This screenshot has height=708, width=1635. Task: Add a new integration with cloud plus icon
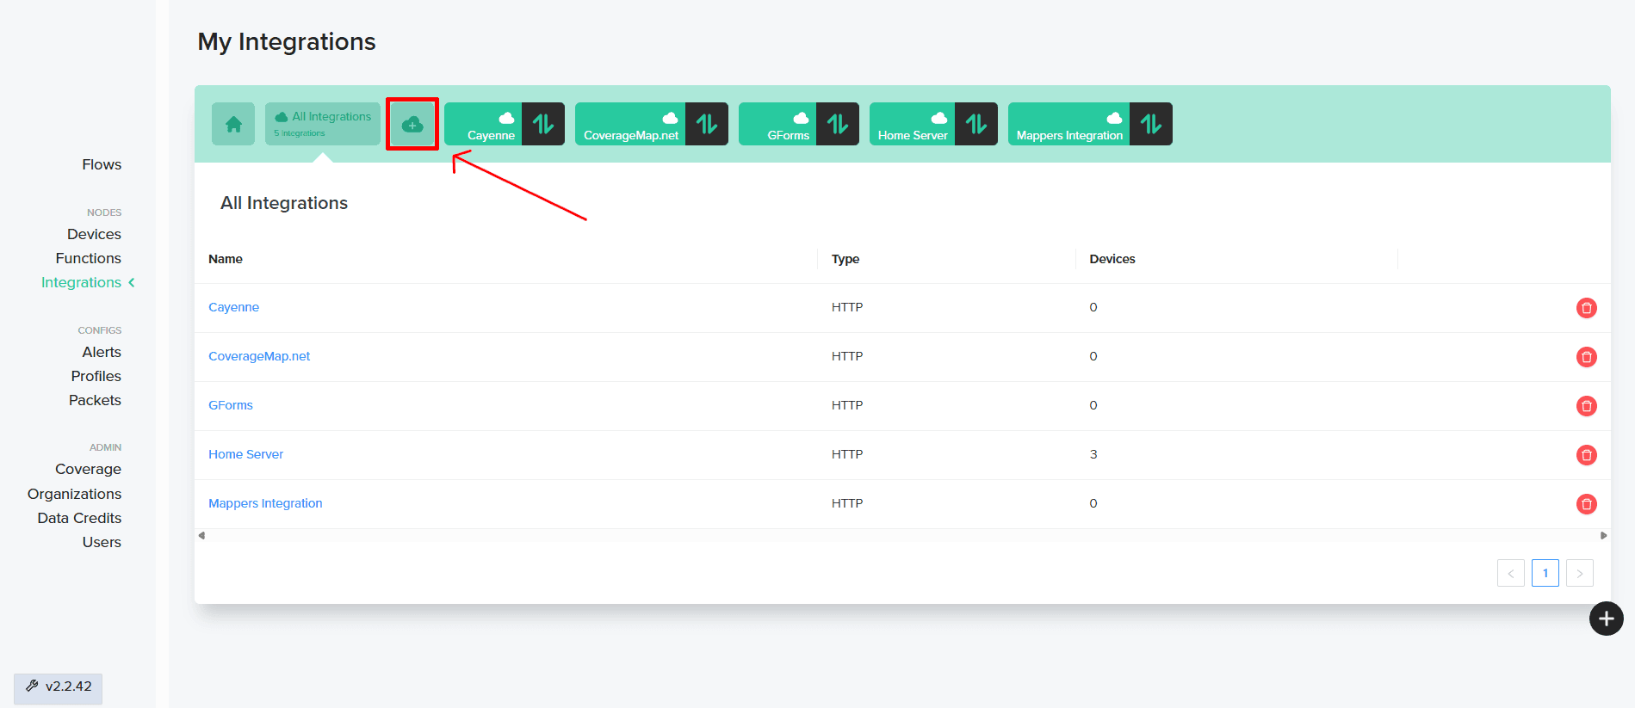[x=412, y=124]
